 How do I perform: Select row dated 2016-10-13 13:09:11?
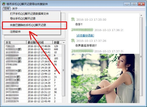(33, 77)
